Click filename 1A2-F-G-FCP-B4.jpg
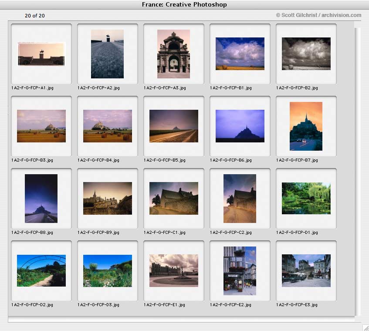 (98, 160)
